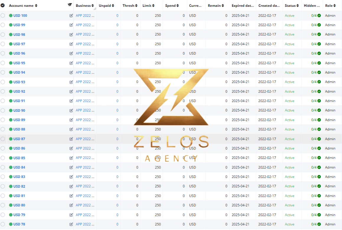342x230 pixels.
Task: Open APP 2022 business link for USD 98
Action: point(85,34)
